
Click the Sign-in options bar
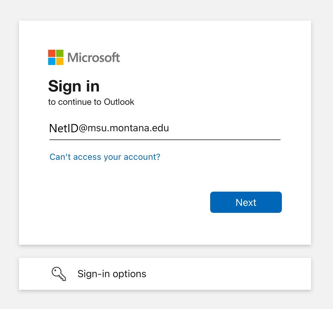point(165,274)
